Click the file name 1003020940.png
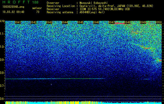Viewport: 164px width, 104px height. (x=14, y=7)
